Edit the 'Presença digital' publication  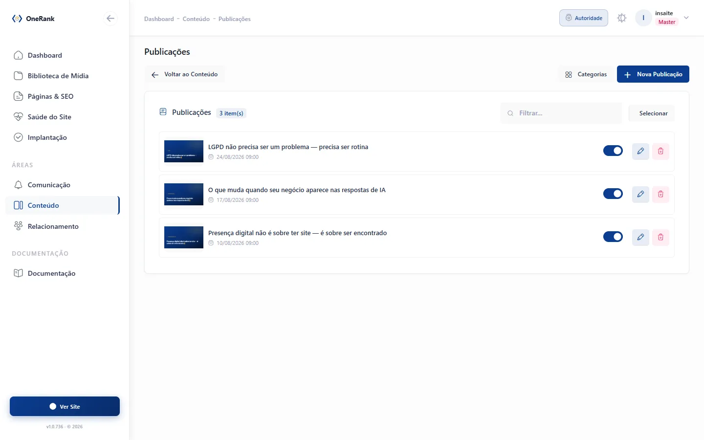[x=640, y=237]
